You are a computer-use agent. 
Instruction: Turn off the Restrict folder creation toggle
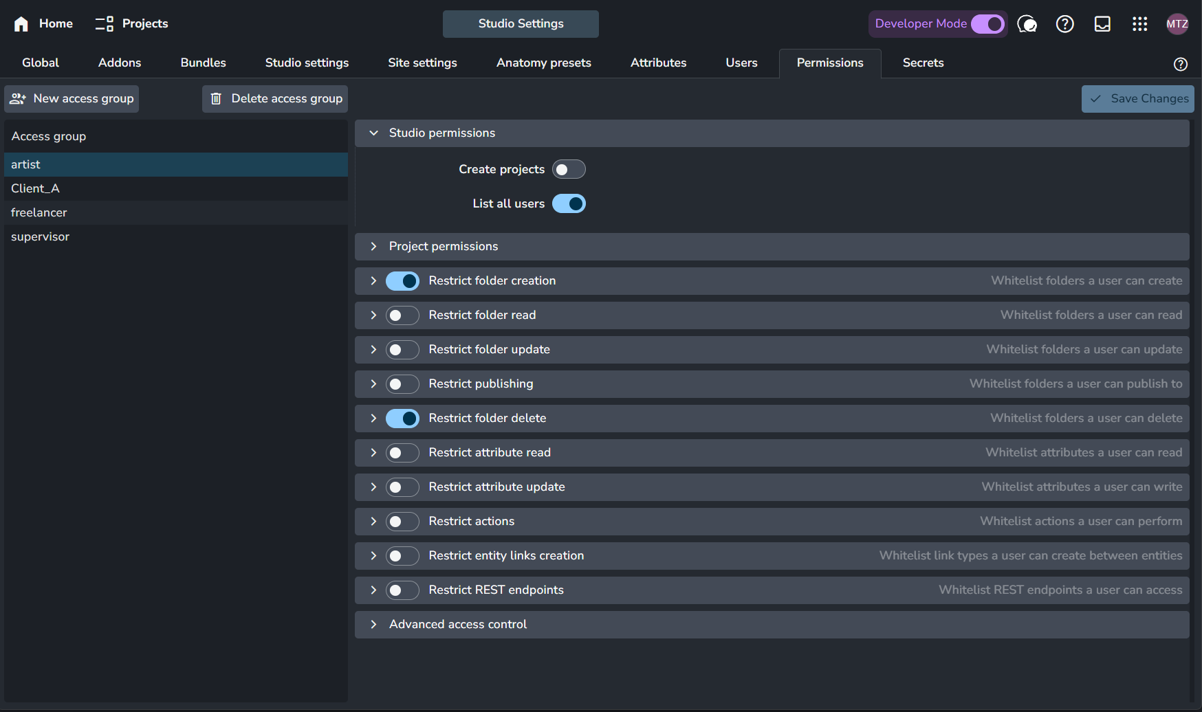(402, 281)
